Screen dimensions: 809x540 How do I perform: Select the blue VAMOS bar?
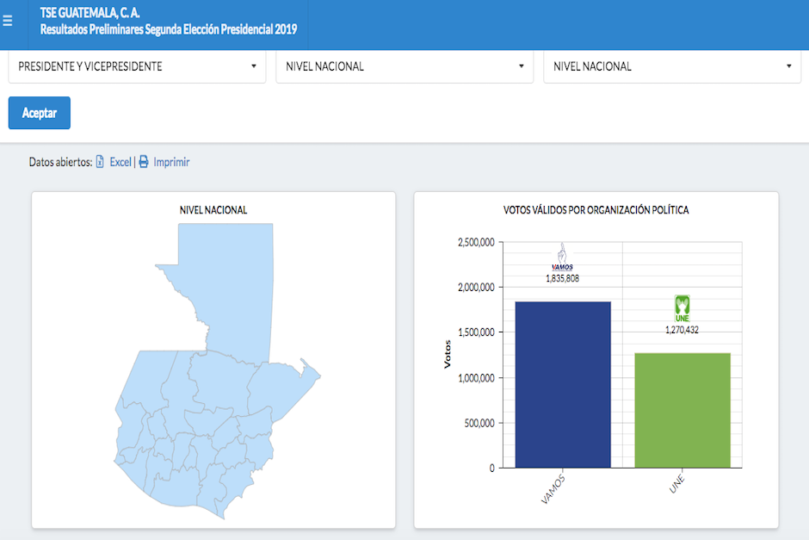pyautogui.click(x=563, y=384)
